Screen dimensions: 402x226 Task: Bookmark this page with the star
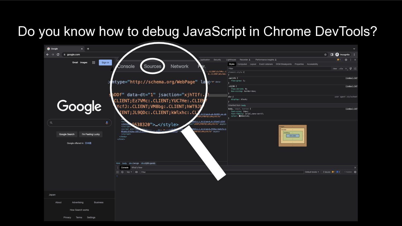tap(325, 55)
